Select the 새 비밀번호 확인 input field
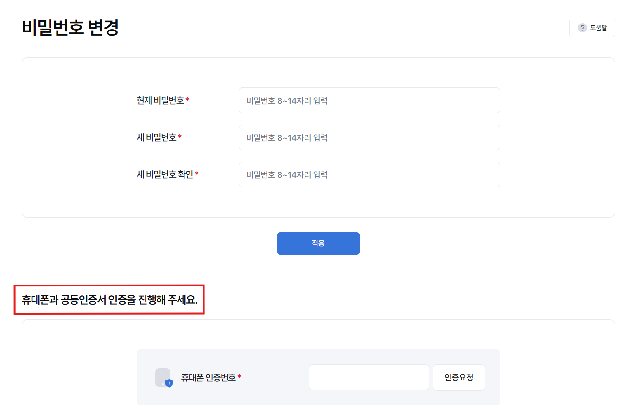The image size is (622, 411). click(x=369, y=174)
